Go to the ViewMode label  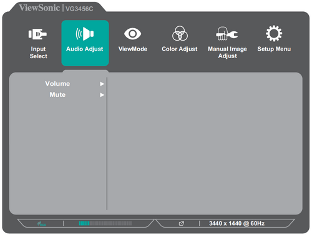133,49
